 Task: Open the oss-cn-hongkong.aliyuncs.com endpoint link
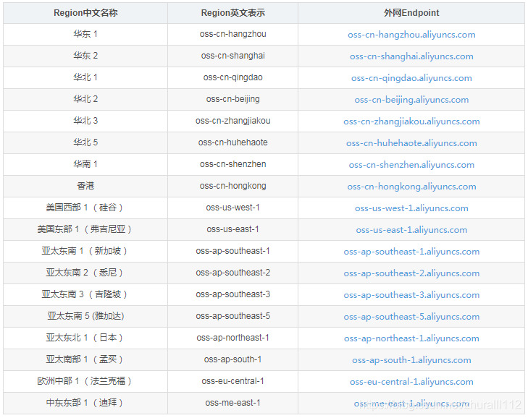click(411, 187)
